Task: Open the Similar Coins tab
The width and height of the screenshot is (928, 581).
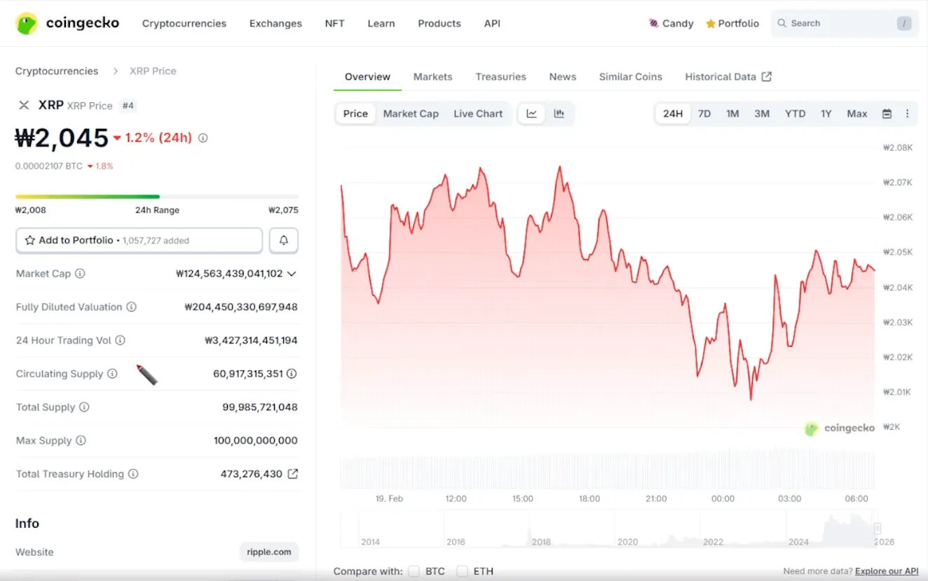Action: pos(630,77)
